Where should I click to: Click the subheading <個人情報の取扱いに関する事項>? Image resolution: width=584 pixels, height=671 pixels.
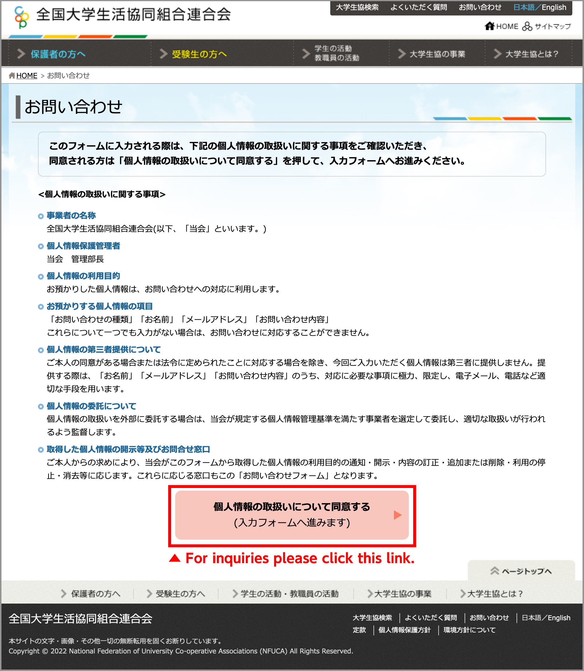coord(102,194)
